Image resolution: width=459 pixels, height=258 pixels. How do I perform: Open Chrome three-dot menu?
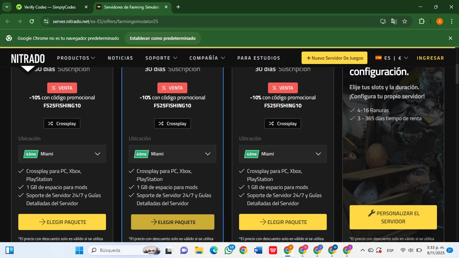click(452, 21)
